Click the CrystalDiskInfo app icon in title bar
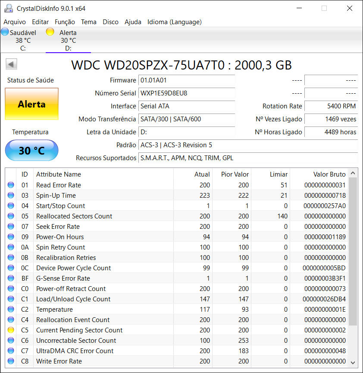 point(9,8)
